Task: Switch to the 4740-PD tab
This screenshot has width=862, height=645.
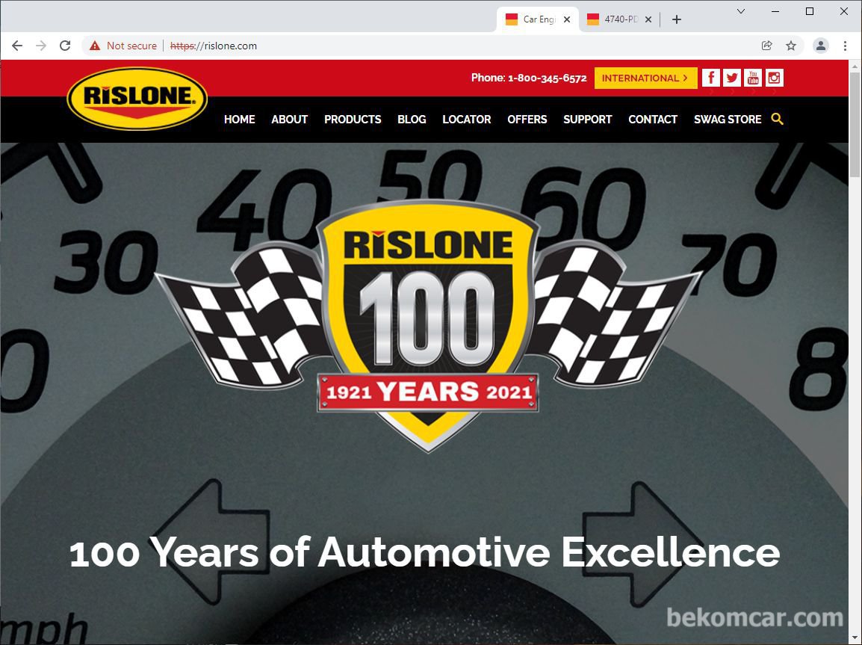Action: click(619, 19)
